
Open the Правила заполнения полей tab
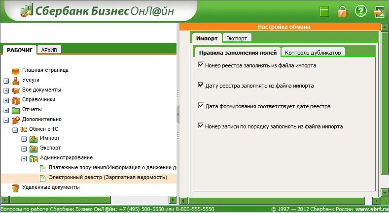(x=238, y=53)
